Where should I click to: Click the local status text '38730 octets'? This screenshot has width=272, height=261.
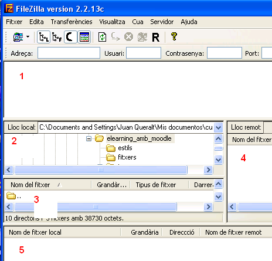(104, 218)
